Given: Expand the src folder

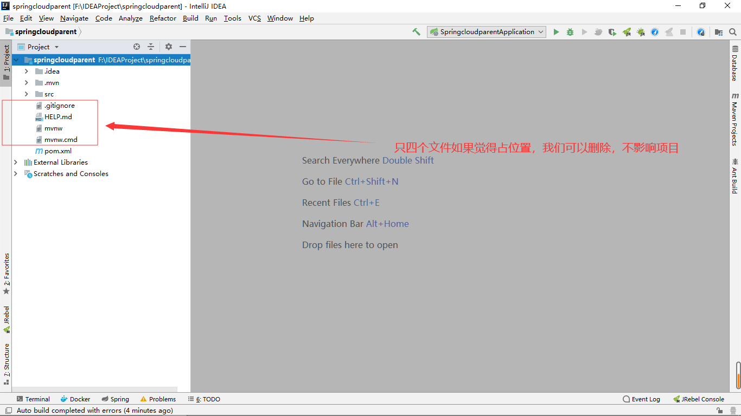Looking at the screenshot, I should click(26, 94).
